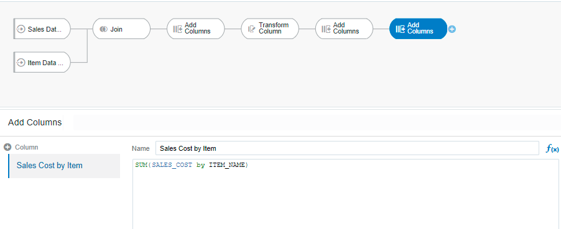Click ITEM_NAME in the expression
This screenshot has width=561, height=229.
pos(226,166)
